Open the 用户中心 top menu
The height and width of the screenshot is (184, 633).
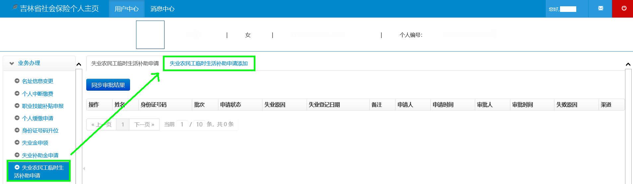click(x=126, y=9)
